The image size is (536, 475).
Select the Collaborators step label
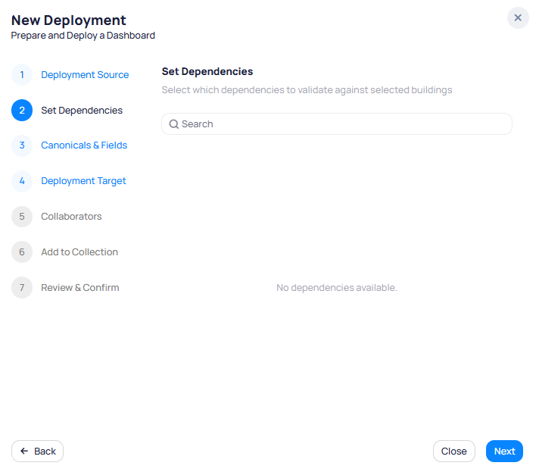pos(71,217)
